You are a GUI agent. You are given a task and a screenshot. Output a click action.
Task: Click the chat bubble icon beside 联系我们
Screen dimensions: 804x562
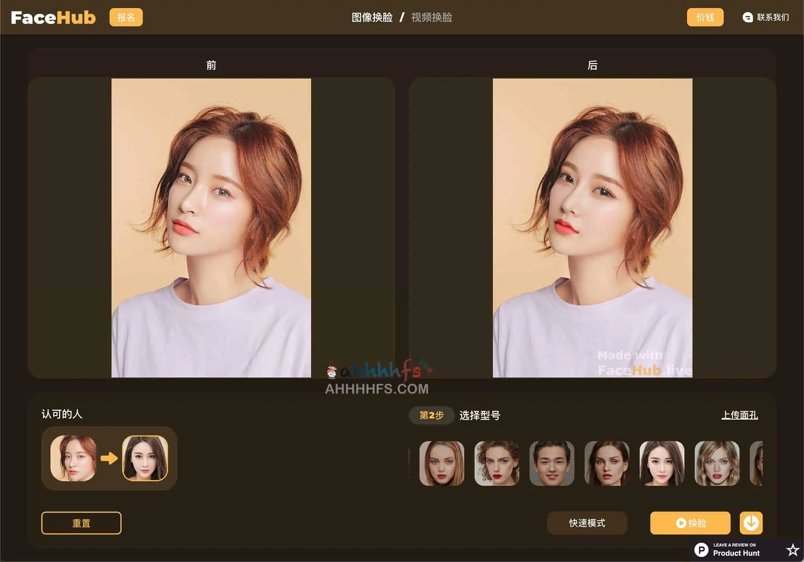click(748, 17)
